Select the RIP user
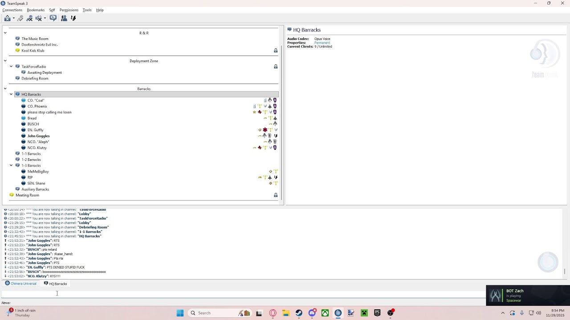Screen dimensions: 570x320 30,177
